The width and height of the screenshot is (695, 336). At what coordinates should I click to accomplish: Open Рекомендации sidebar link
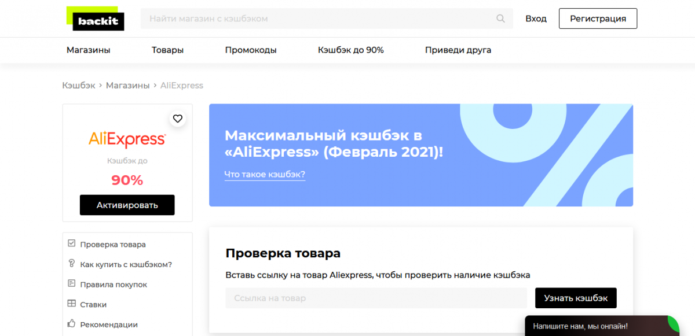[109, 324]
